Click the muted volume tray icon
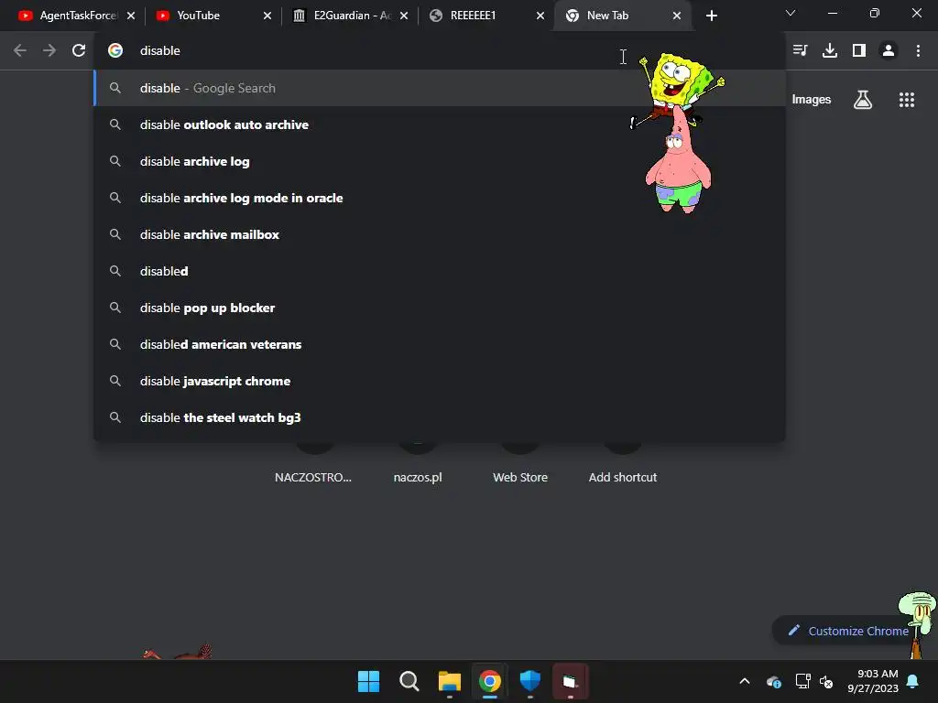The width and height of the screenshot is (938, 703). [826, 681]
